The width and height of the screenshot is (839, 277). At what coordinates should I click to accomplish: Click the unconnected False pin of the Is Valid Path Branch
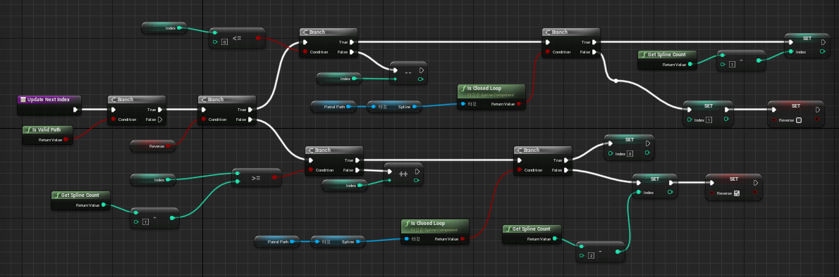pyautogui.click(x=159, y=120)
